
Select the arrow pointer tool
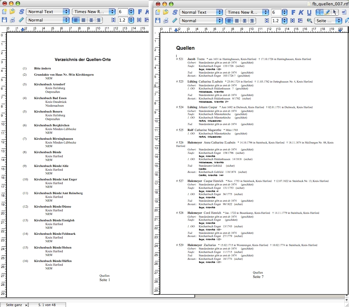(335, 13)
